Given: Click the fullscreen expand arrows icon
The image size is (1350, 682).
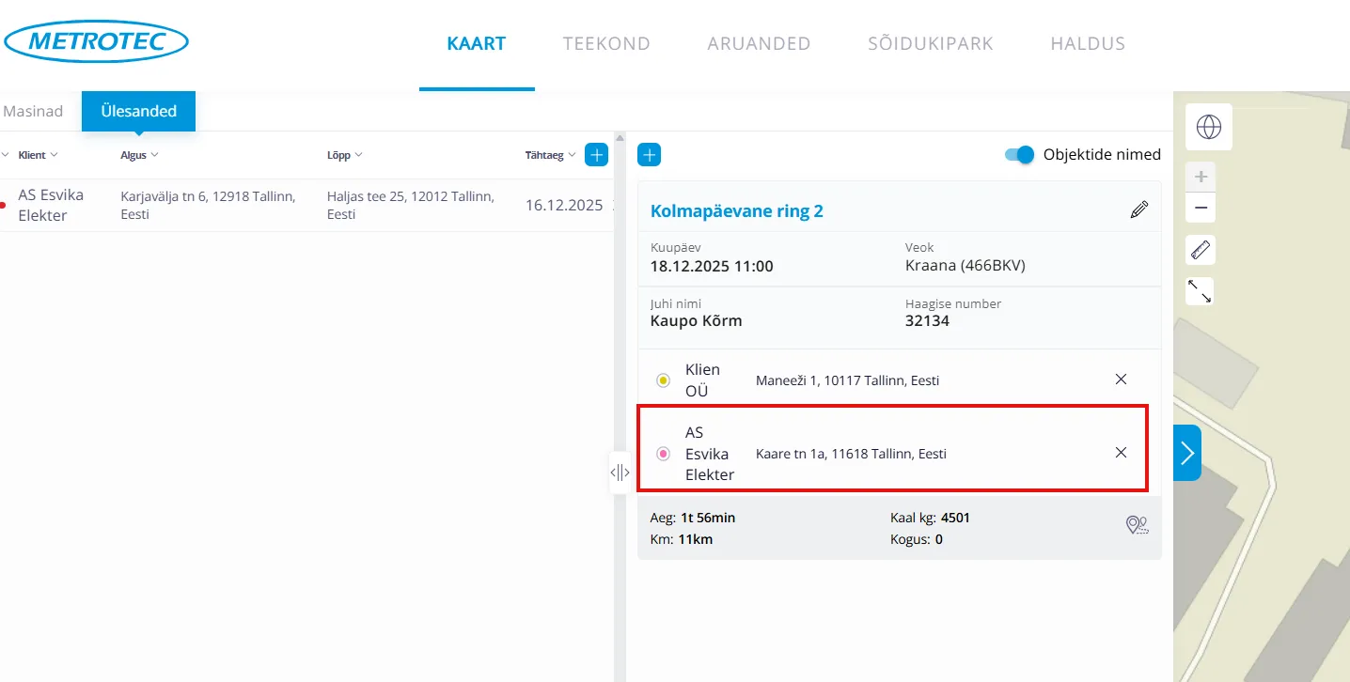Looking at the screenshot, I should (1201, 291).
